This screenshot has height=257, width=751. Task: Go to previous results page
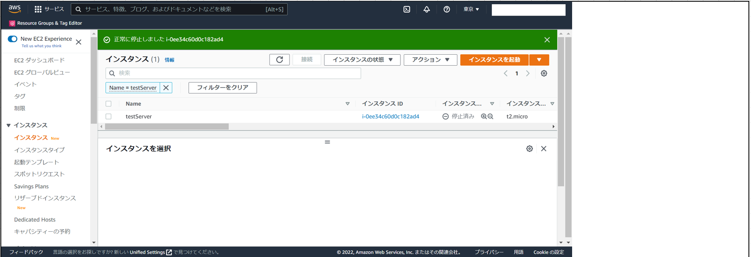[505, 73]
